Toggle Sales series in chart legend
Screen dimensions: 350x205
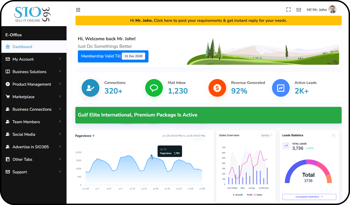click(x=258, y=195)
